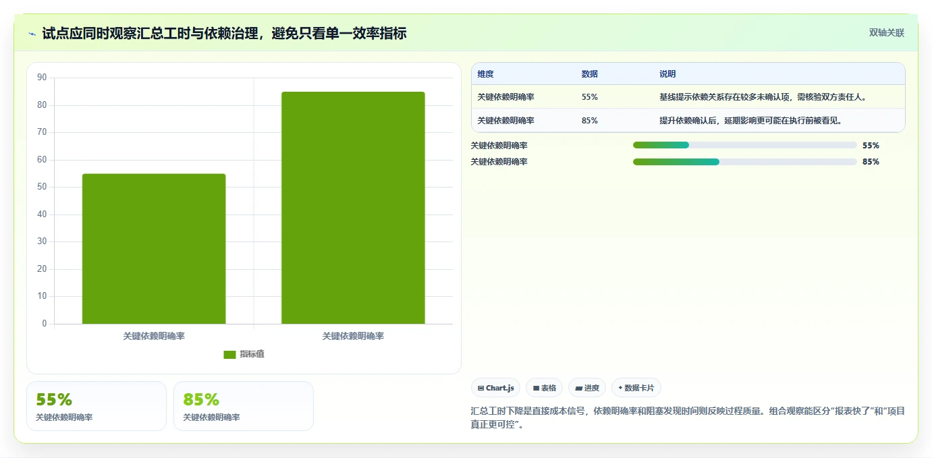Click the y-axis label 90
This screenshot has height=458, width=932.
coord(42,78)
